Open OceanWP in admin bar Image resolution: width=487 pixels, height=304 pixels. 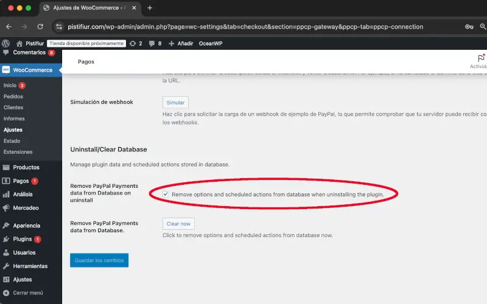pyautogui.click(x=211, y=43)
